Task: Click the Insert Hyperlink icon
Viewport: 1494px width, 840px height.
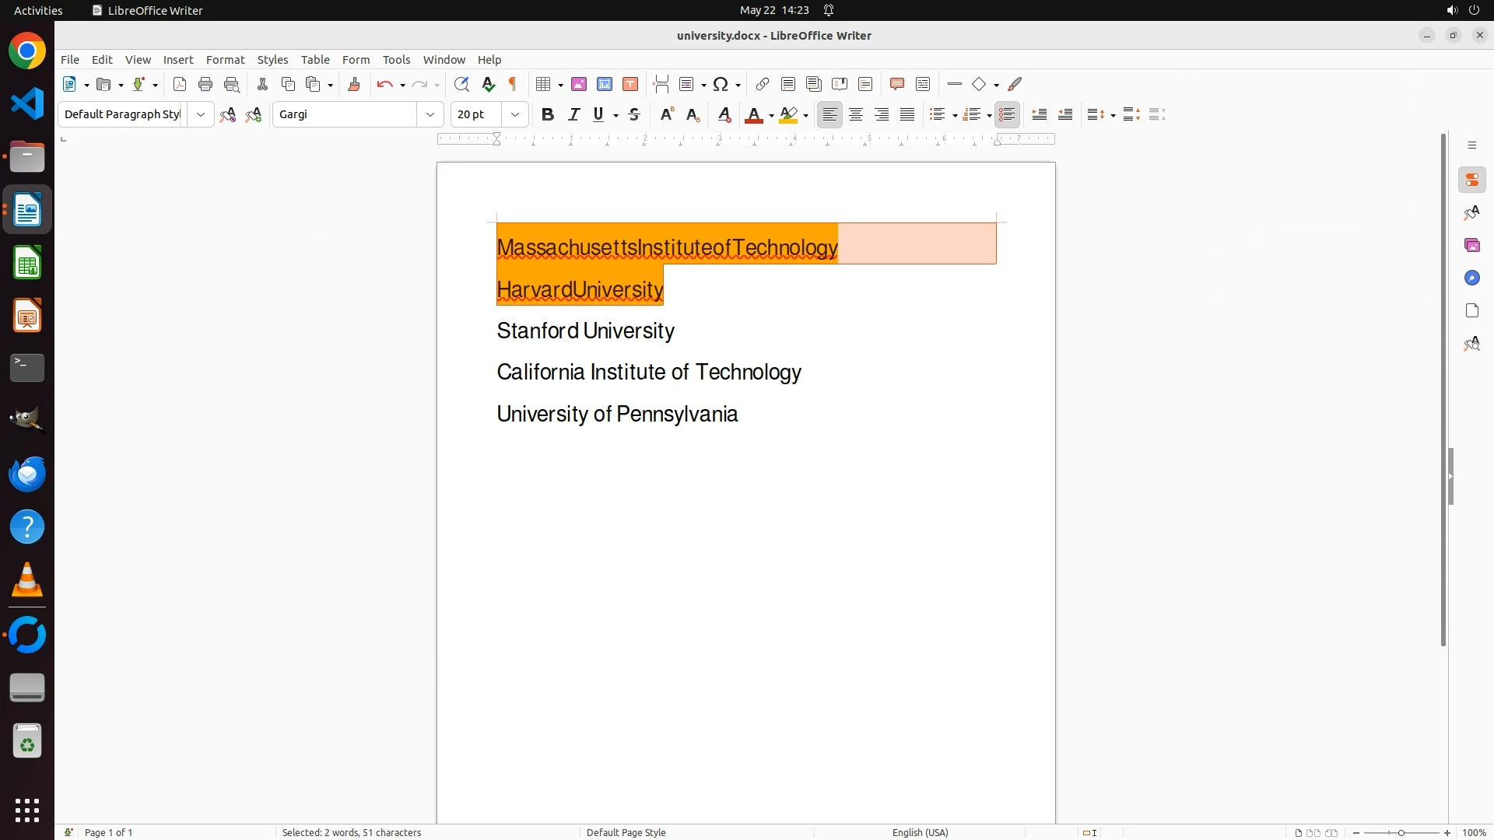Action: [763, 85]
